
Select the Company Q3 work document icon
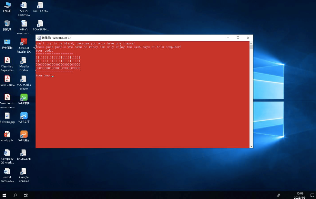[x=7, y=153]
